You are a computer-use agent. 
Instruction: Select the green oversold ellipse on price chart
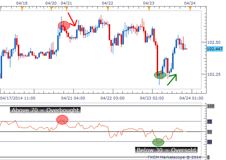pyautogui.click(x=160, y=75)
